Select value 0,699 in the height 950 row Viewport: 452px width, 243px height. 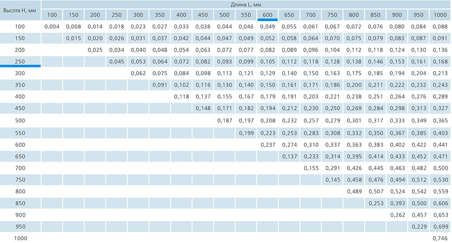[440, 227]
